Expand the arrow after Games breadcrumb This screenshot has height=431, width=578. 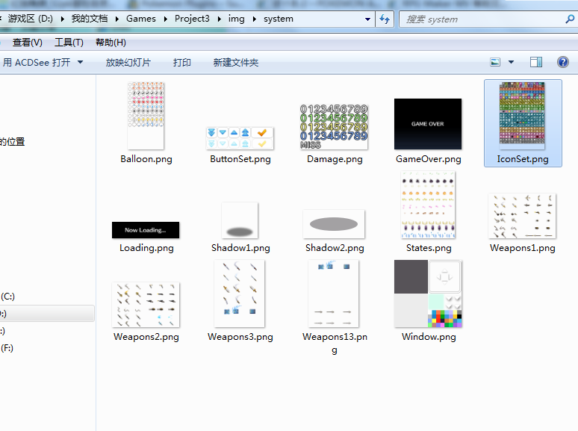(x=166, y=19)
